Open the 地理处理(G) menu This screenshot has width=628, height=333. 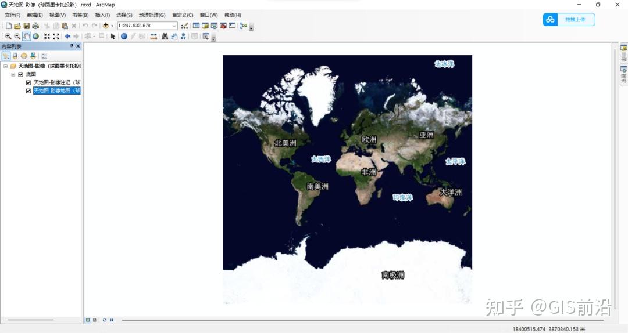pyautogui.click(x=152, y=15)
